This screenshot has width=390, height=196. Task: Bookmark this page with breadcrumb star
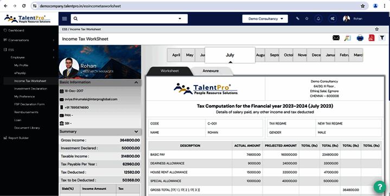[377, 29]
